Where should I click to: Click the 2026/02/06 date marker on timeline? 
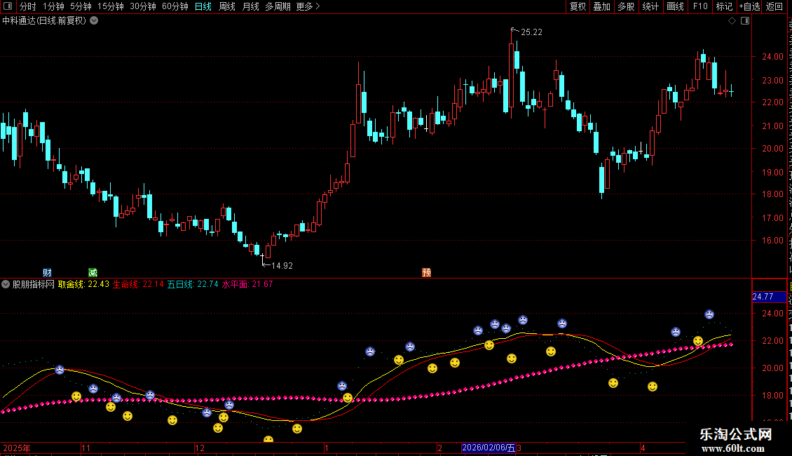[x=489, y=448]
